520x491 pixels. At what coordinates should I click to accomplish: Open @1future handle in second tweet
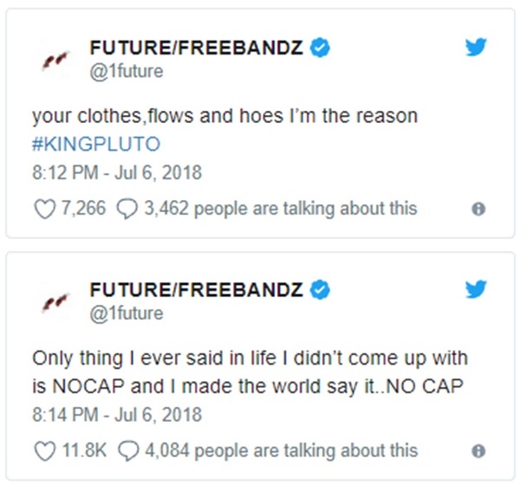126,313
